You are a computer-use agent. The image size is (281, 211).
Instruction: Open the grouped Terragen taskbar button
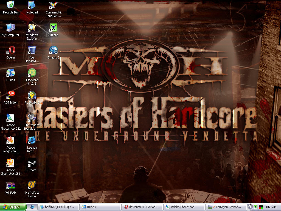pyautogui.click(x=226, y=207)
